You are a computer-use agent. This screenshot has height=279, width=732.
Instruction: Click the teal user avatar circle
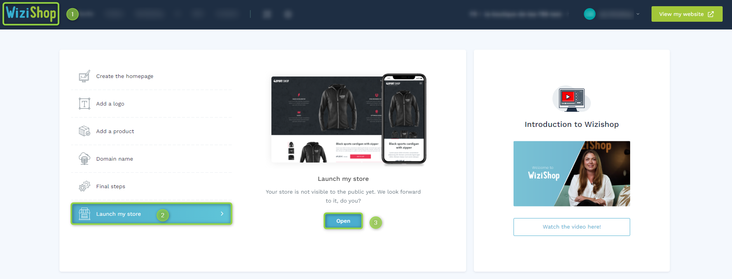[590, 14]
